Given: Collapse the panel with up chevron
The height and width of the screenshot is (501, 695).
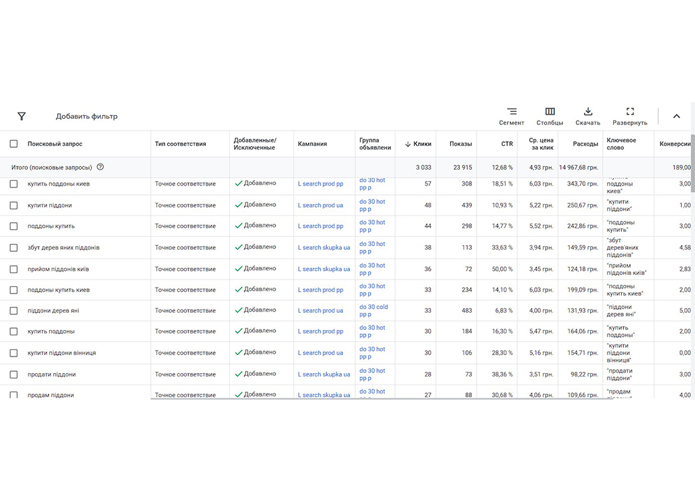Looking at the screenshot, I should (x=676, y=117).
